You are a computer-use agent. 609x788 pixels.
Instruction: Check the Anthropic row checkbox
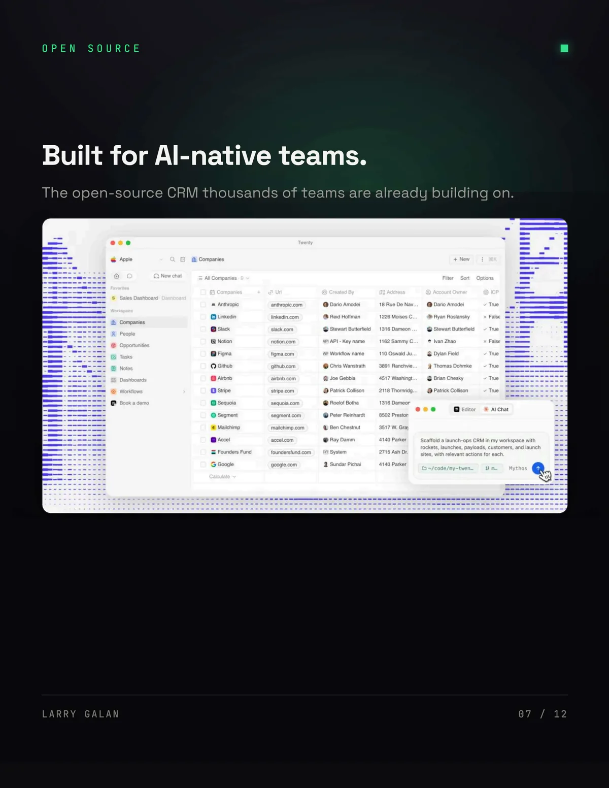(x=203, y=305)
